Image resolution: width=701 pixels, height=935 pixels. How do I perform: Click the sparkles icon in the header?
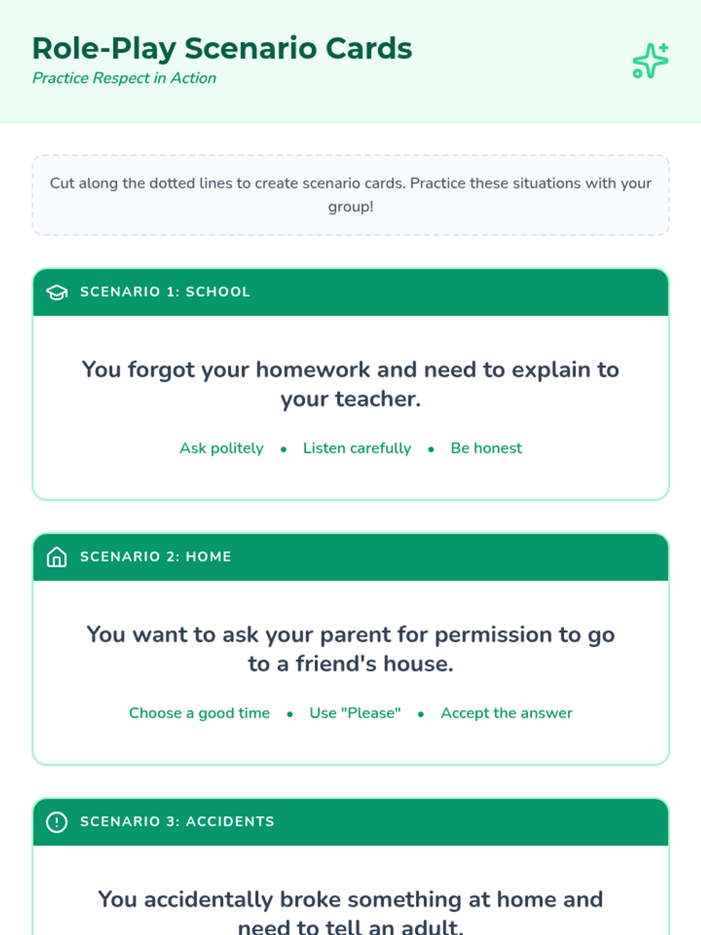[x=650, y=61]
